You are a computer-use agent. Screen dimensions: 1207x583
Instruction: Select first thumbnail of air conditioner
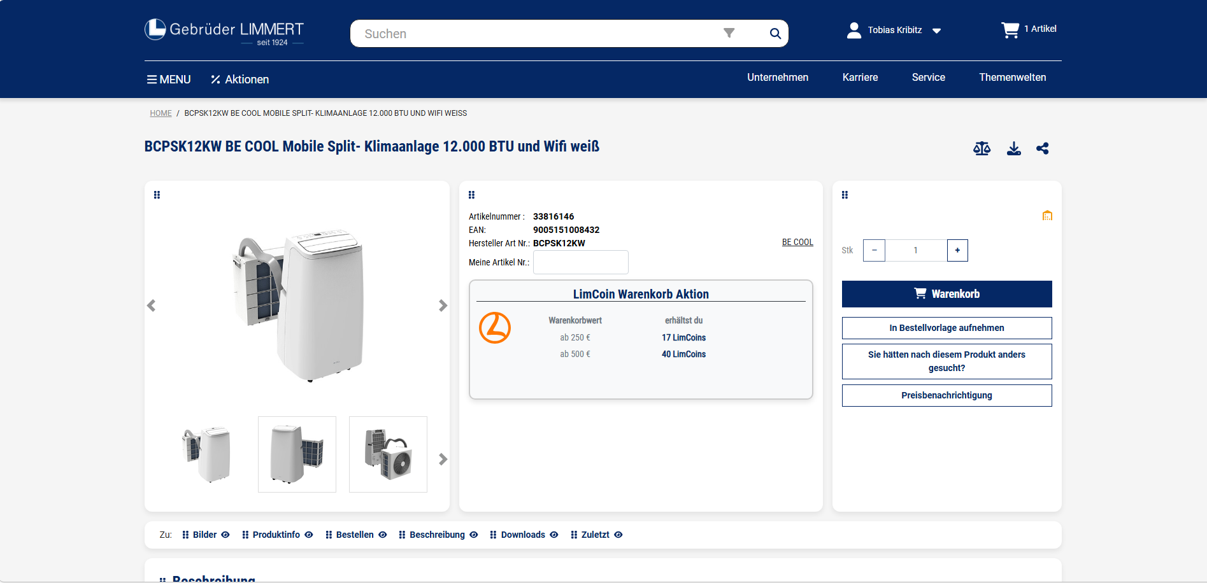(x=206, y=454)
